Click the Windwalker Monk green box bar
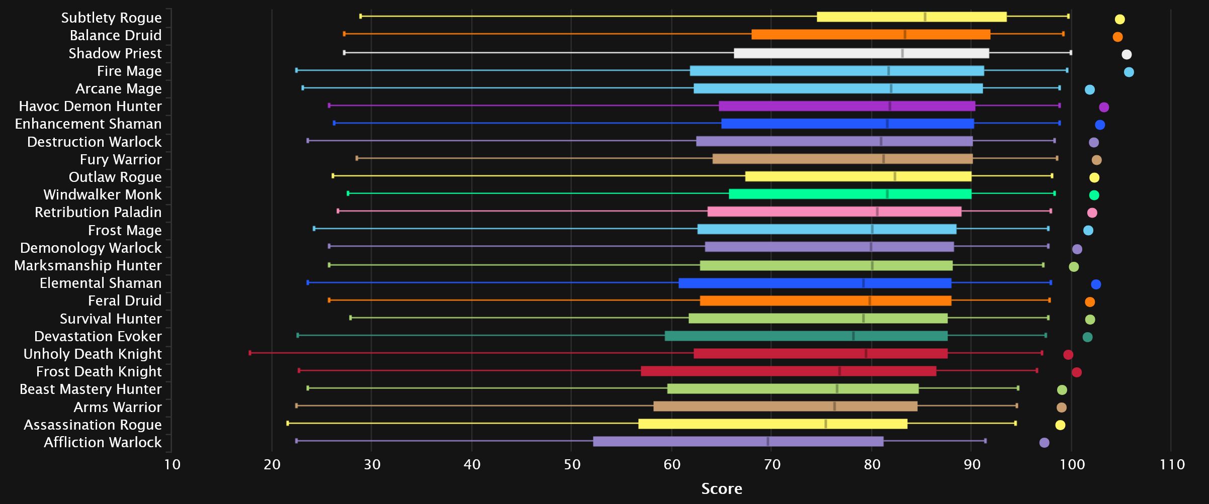1209x504 pixels. point(850,194)
